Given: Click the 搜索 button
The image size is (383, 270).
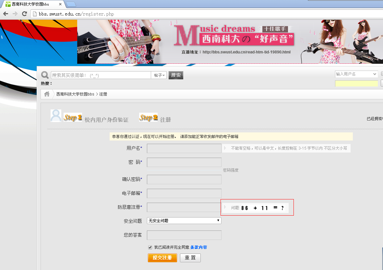Looking at the screenshot, I should coord(176,75).
